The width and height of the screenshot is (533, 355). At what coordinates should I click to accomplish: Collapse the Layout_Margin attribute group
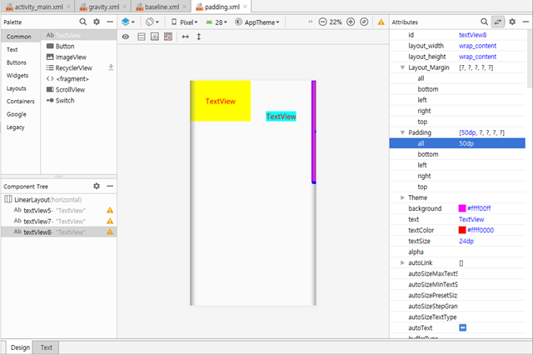pyautogui.click(x=402, y=67)
